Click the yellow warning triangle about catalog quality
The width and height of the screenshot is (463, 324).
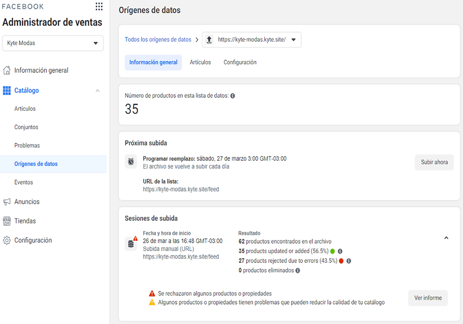point(152,302)
